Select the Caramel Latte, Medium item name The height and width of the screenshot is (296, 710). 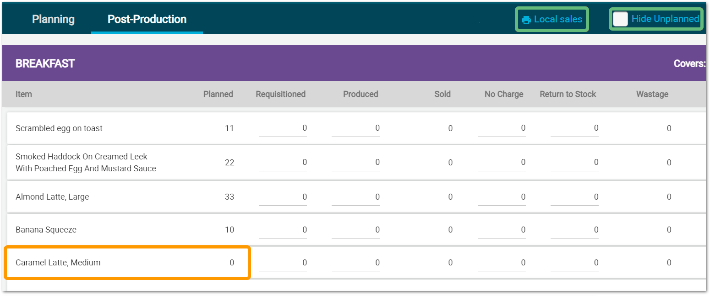point(58,263)
